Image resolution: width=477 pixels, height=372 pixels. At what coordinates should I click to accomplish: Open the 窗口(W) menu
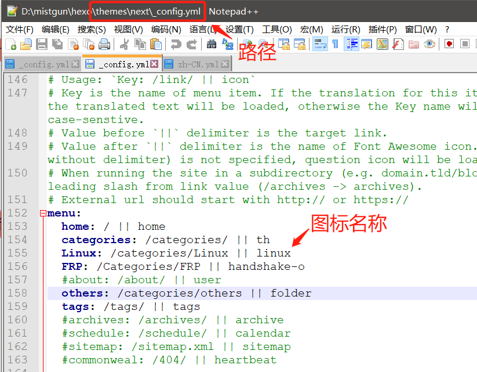coord(421,30)
